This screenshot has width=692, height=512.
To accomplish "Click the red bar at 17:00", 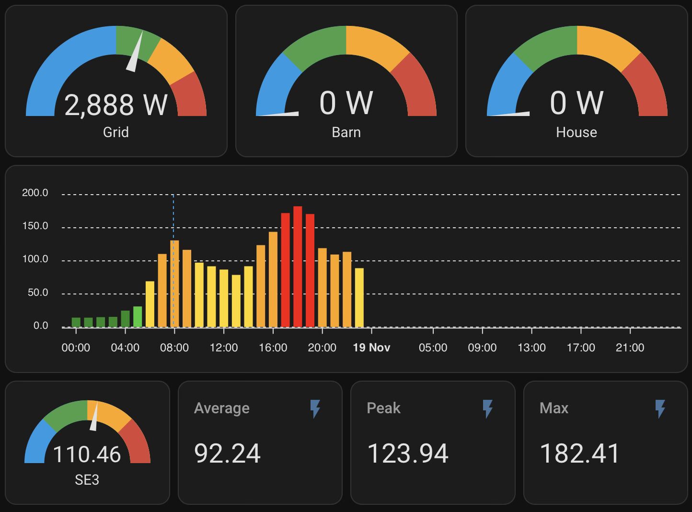I will [286, 270].
